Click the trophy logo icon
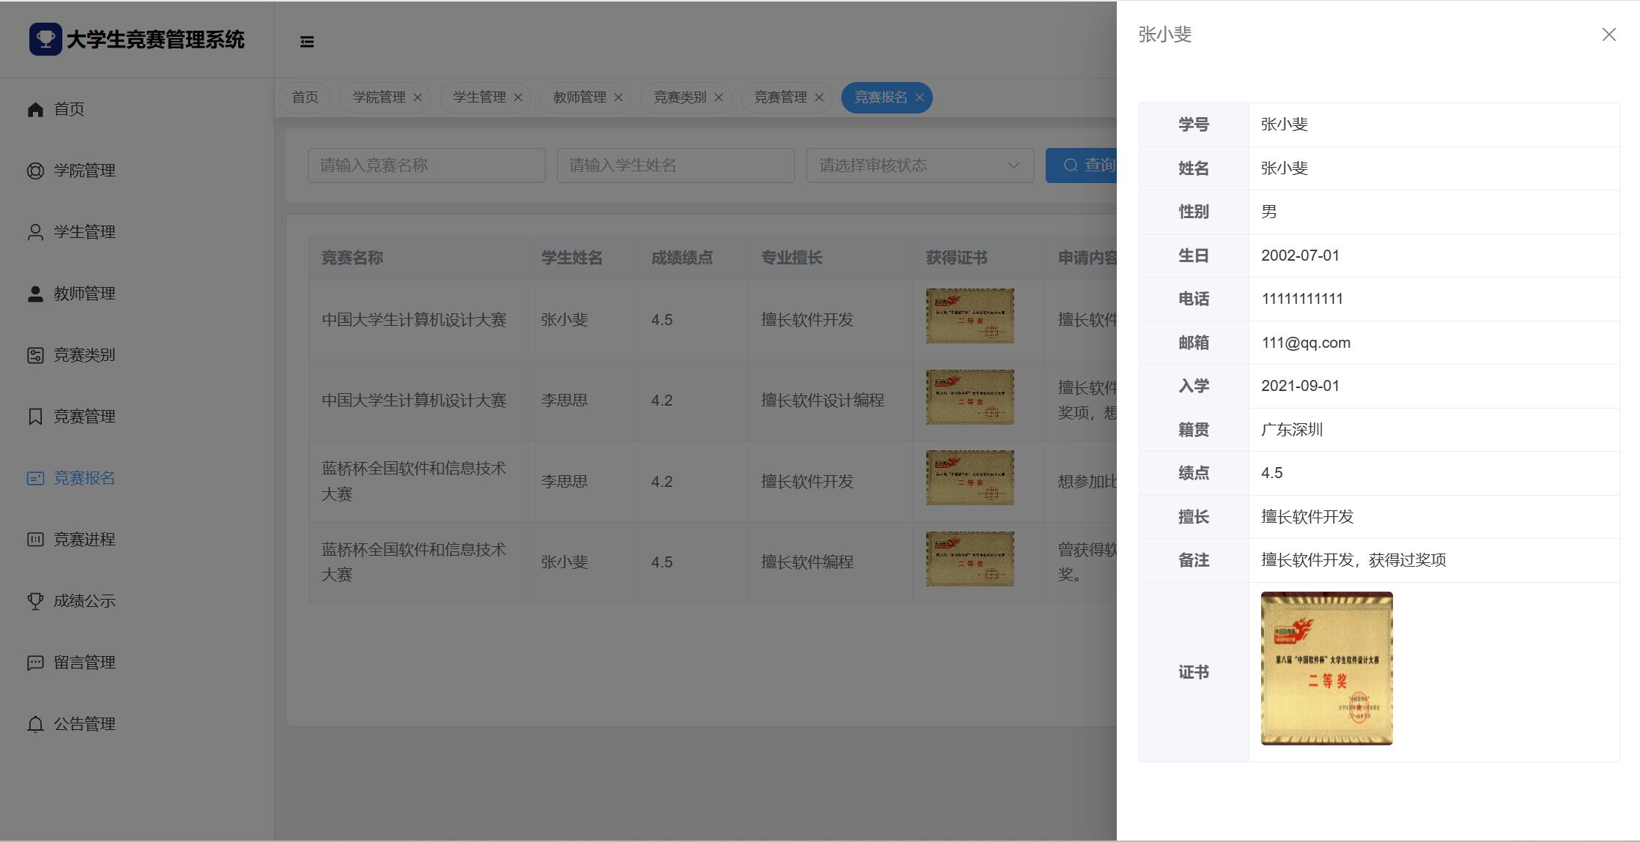 coord(45,40)
